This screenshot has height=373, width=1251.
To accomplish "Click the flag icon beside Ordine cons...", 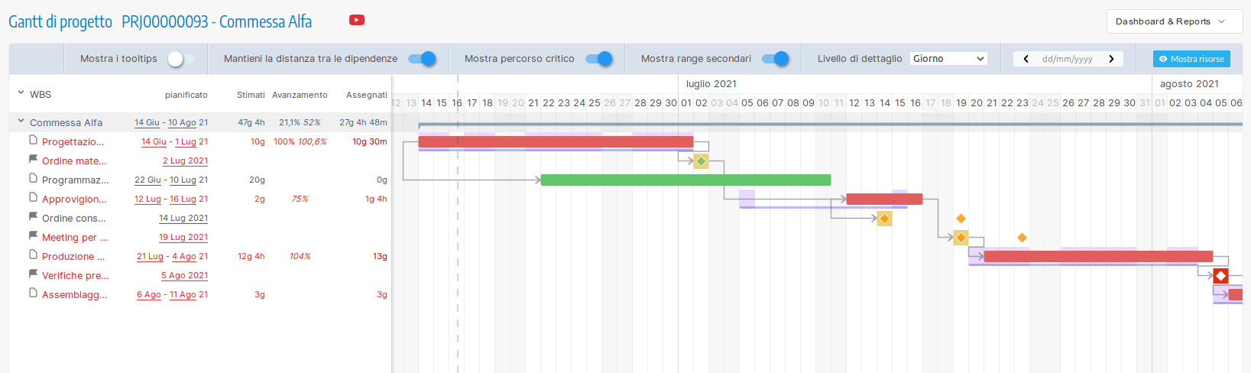I will pos(33,216).
